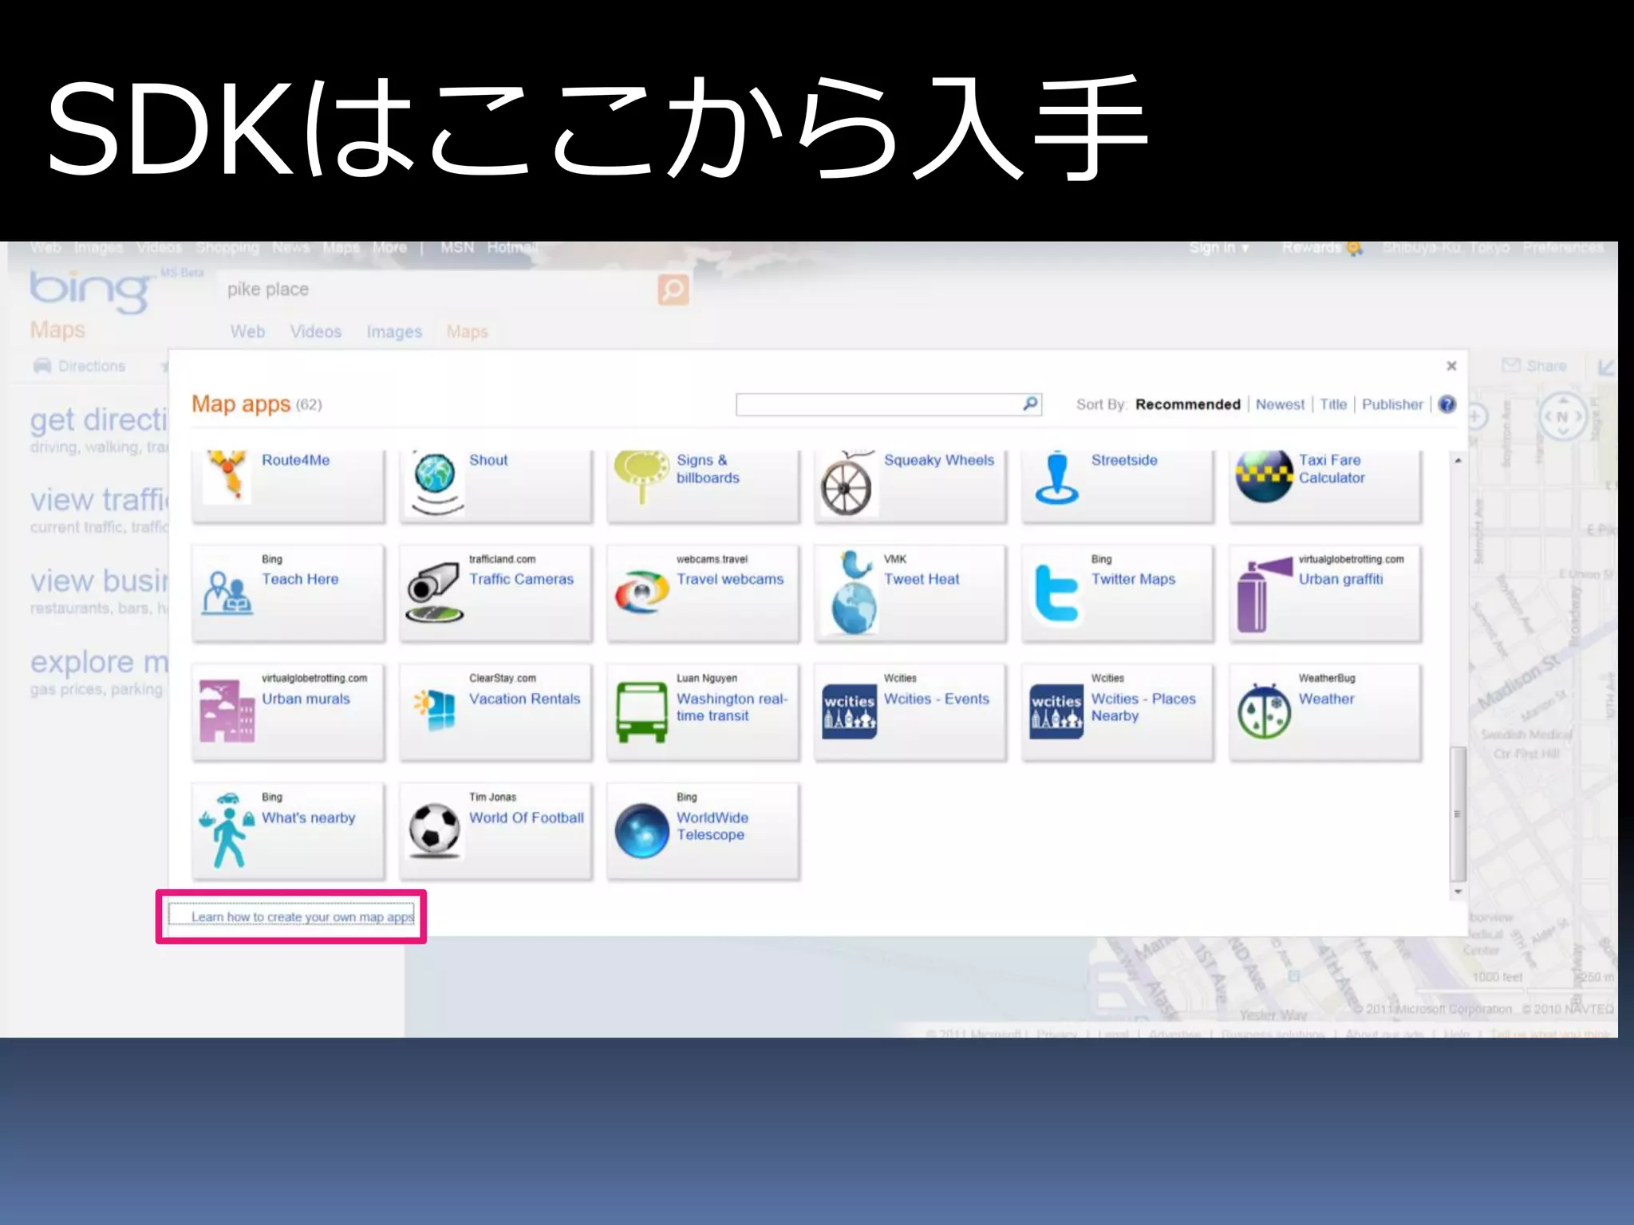Open the help question mark icon
This screenshot has height=1225, width=1634.
(x=1447, y=404)
